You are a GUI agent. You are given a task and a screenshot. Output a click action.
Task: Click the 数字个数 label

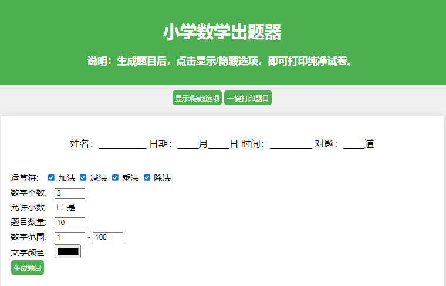click(28, 193)
